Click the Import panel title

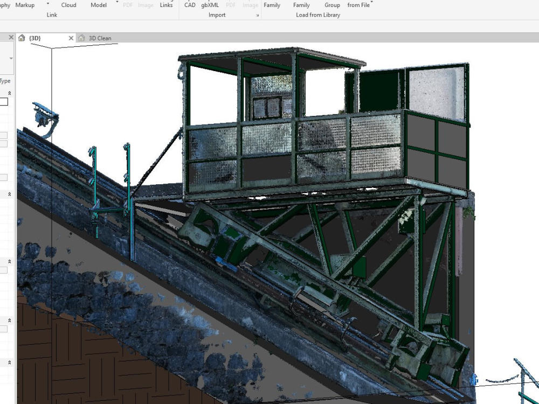click(217, 15)
